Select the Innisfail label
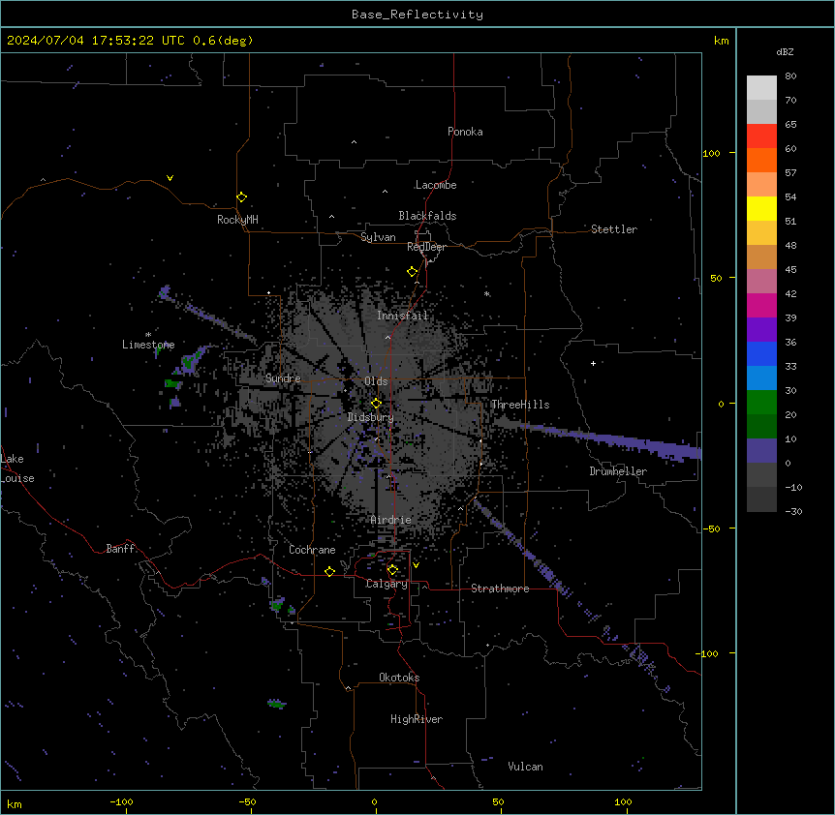This screenshot has width=835, height=815. 402,316
